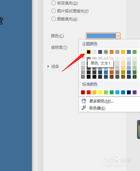Pick orange theme color in top row
The image size is (140, 171).
click(x=112, y=52)
